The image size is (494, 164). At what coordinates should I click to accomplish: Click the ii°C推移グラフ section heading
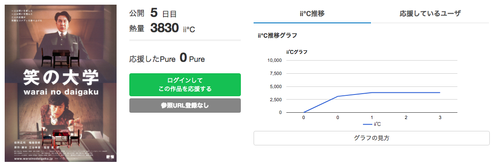pos(277,36)
